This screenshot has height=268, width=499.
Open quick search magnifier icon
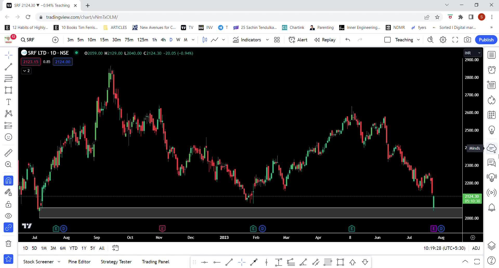(x=431, y=40)
